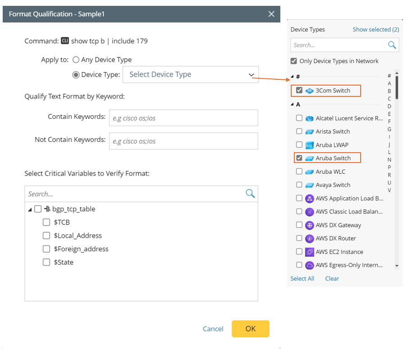Check the $Local_Address variable checkbox

pyautogui.click(x=46, y=236)
